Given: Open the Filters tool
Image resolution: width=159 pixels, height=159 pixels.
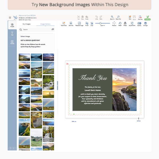Looking at the screenshot, I should tap(125, 23).
